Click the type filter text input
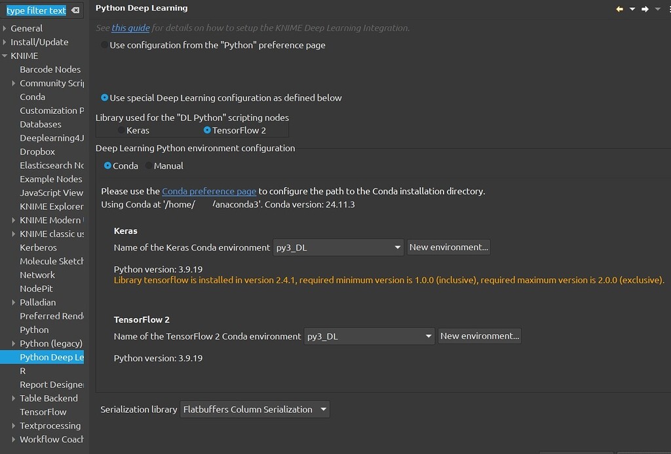 point(36,10)
